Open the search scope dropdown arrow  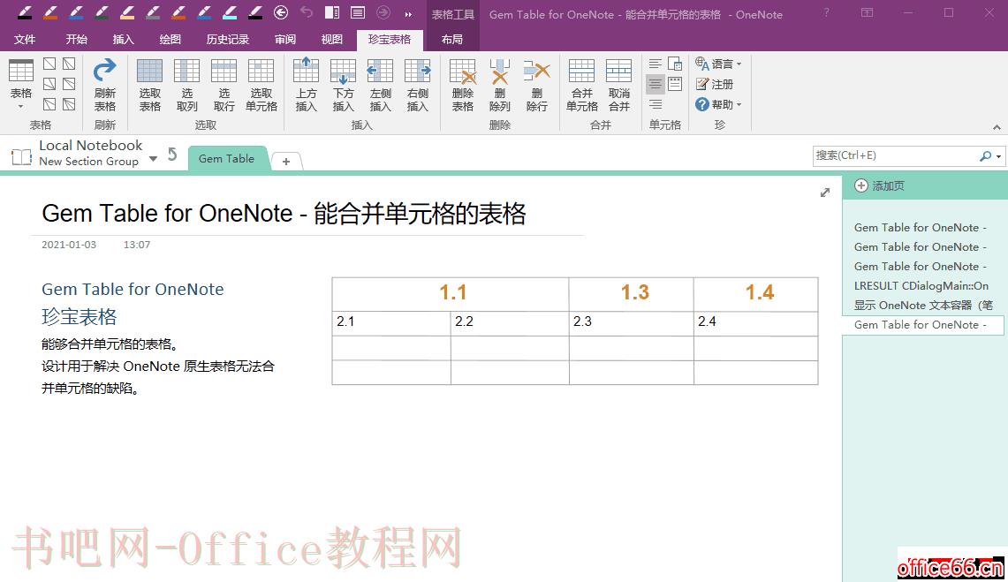point(998,156)
